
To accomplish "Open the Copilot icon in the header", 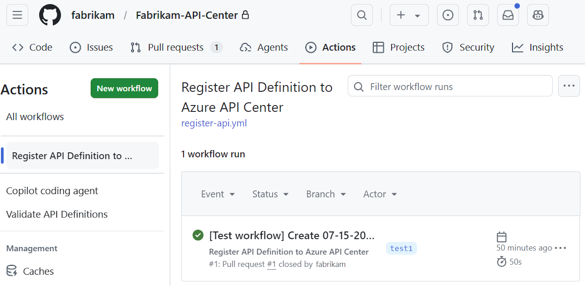I will tap(538, 15).
